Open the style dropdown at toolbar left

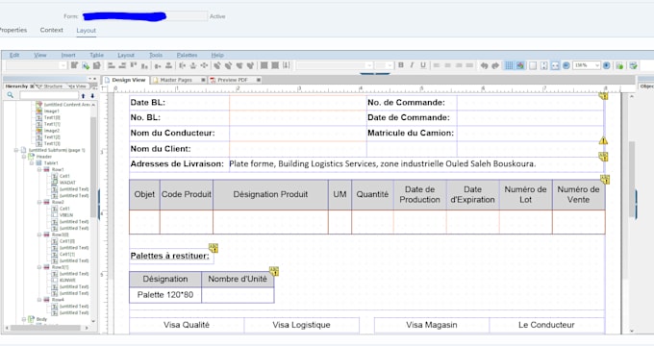pos(63,65)
